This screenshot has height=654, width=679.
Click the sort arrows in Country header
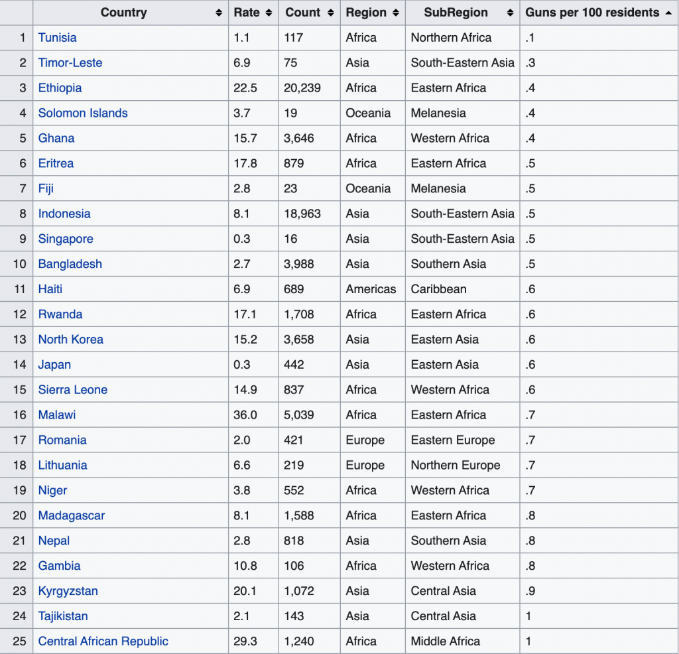click(x=219, y=13)
